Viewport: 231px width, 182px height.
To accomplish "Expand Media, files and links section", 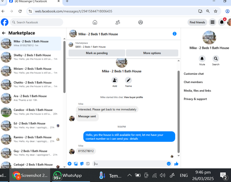I will tap(197, 91).
